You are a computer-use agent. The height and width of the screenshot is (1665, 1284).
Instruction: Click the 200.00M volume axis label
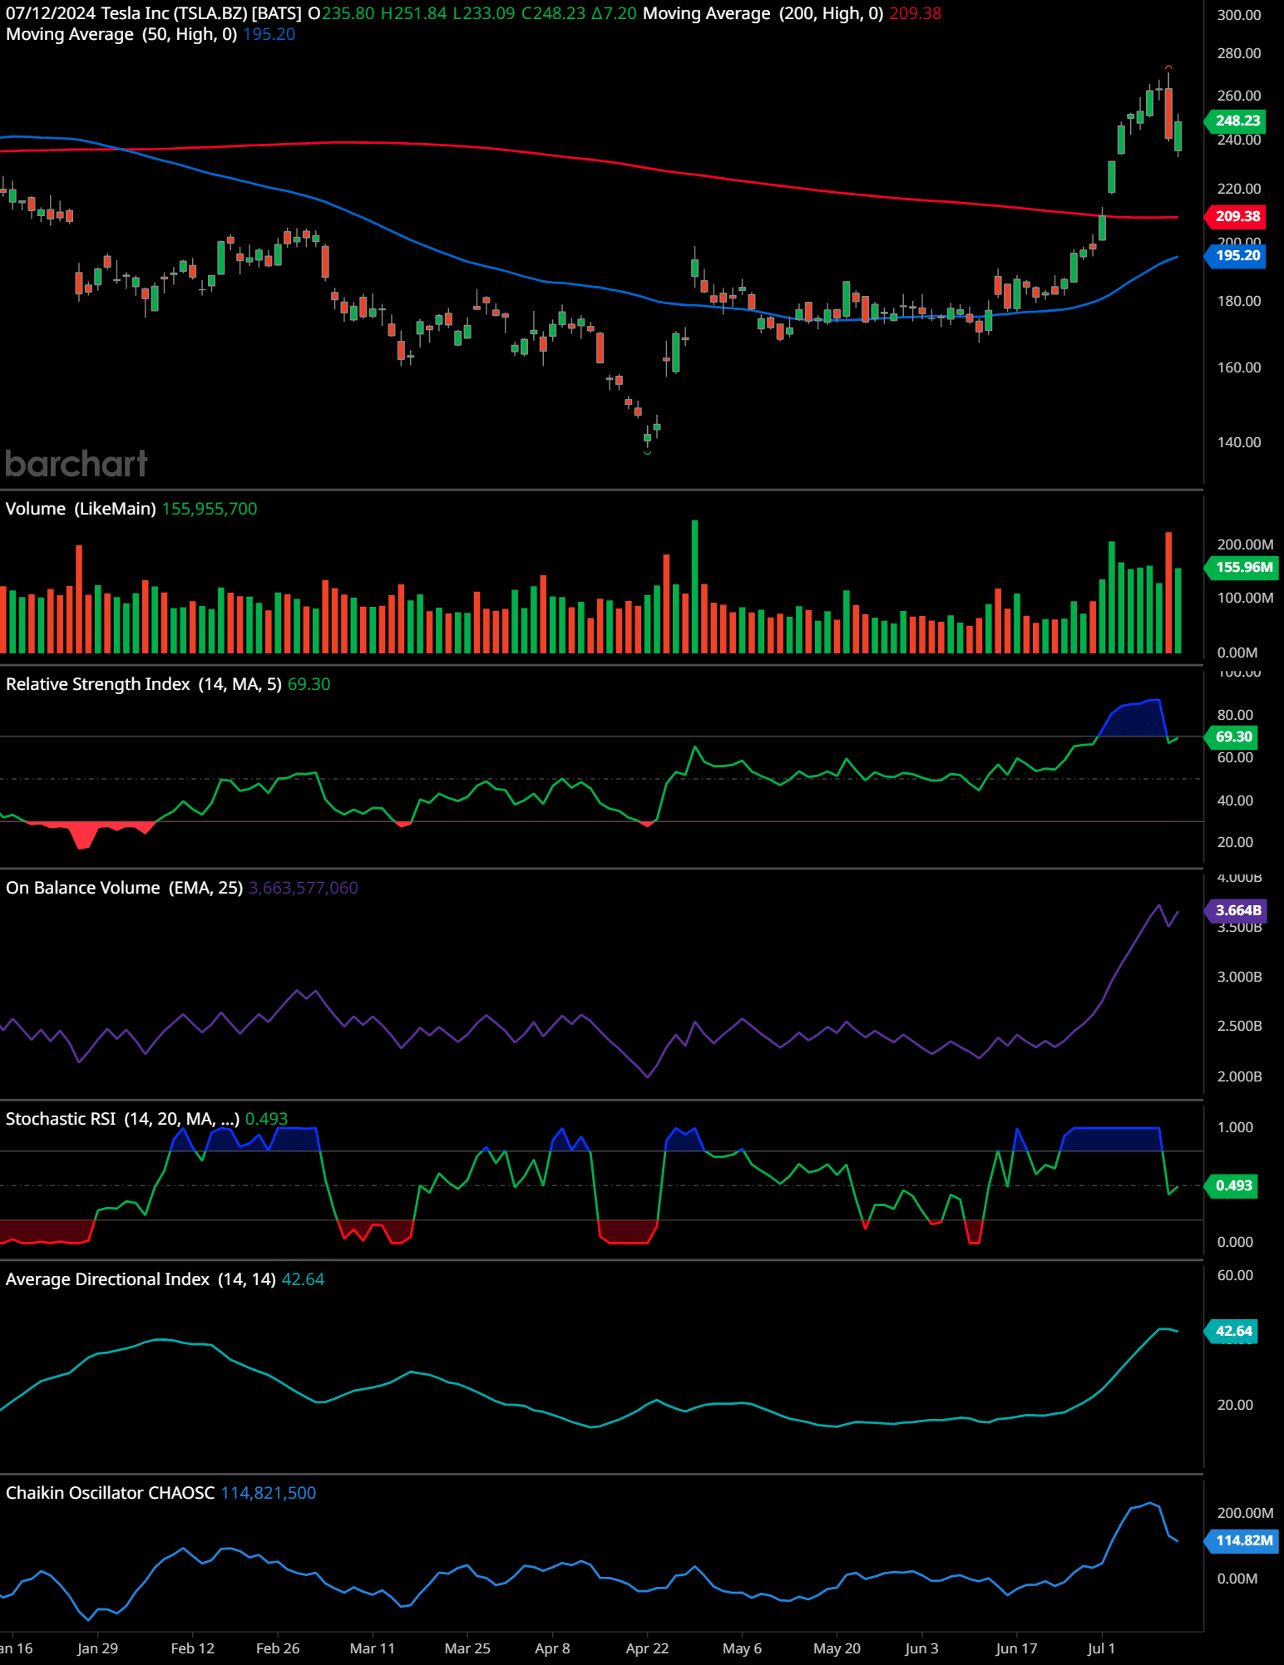point(1245,544)
